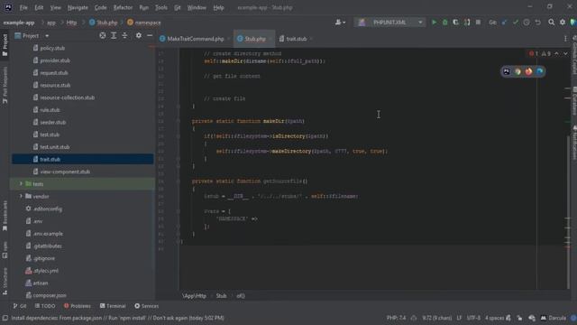577x325 pixels.
Task: Open the Services tool window
Action: click(x=146, y=306)
